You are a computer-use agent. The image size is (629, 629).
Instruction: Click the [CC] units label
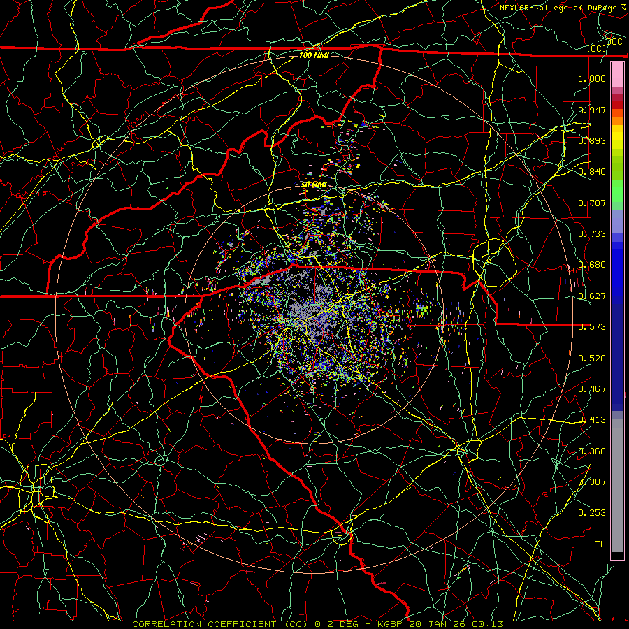[x=597, y=48]
